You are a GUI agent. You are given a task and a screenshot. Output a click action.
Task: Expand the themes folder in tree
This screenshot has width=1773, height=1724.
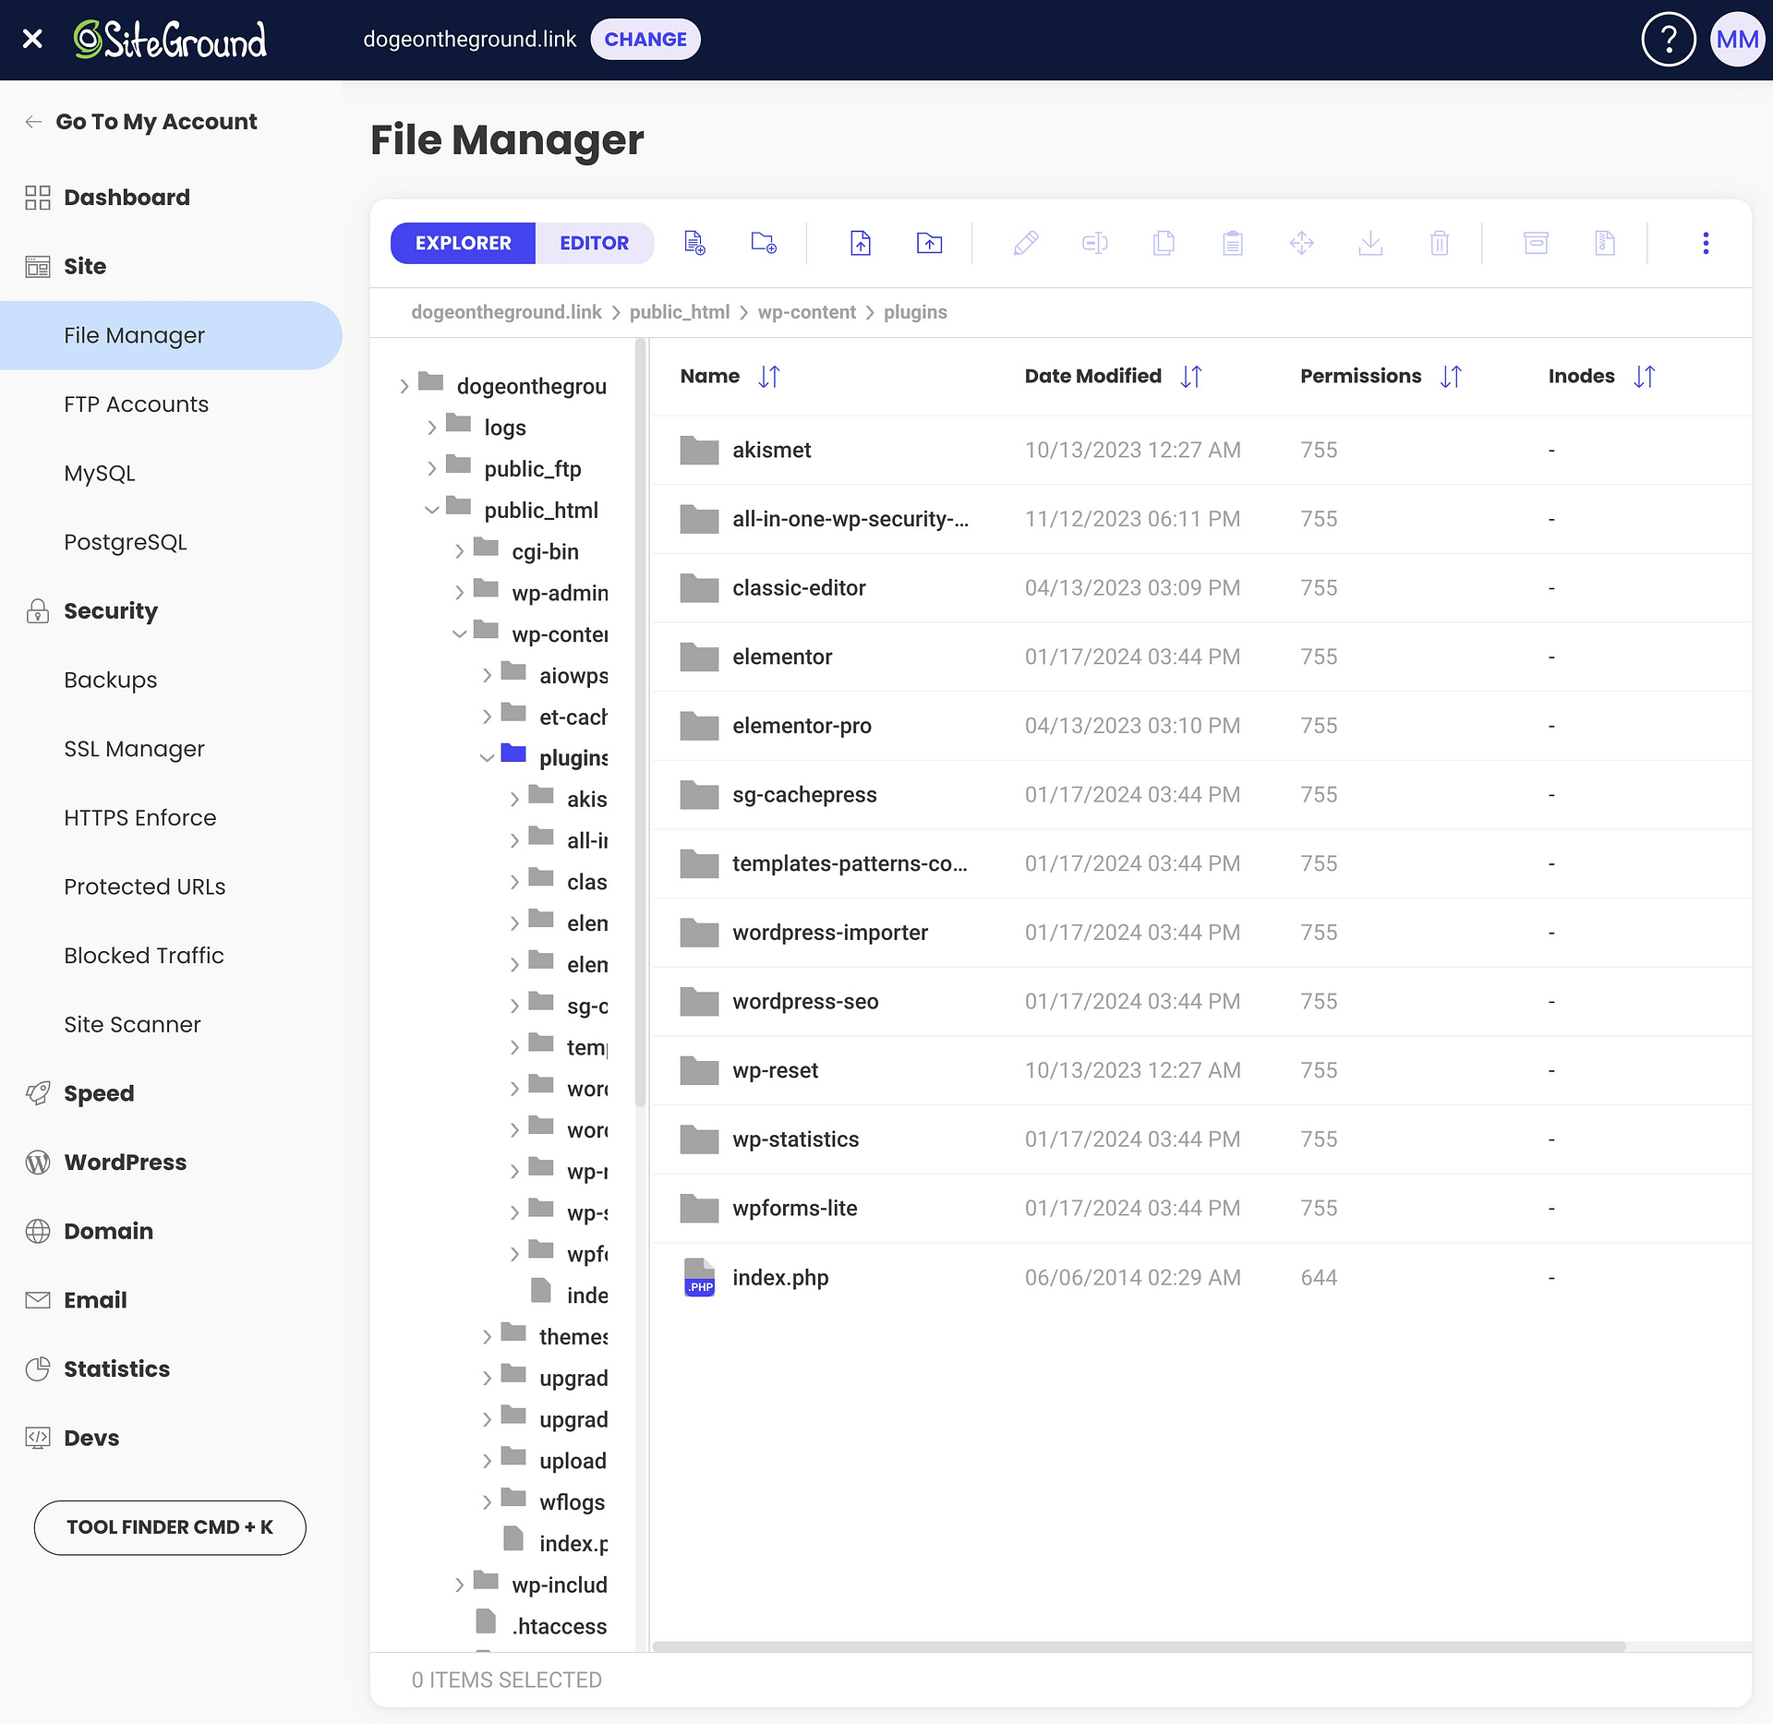pyautogui.click(x=486, y=1336)
